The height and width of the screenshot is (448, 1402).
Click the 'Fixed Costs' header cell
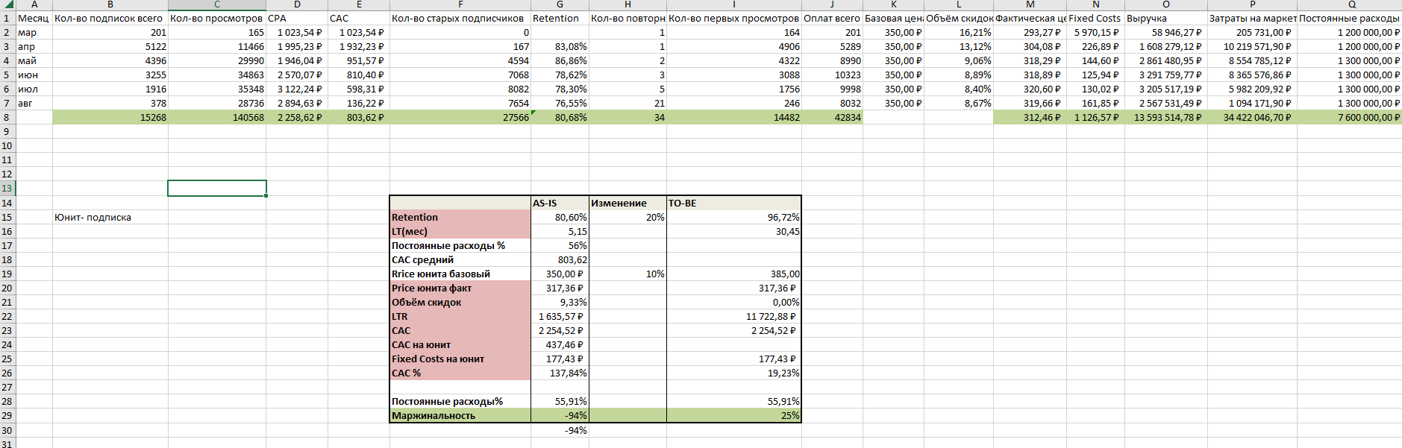pos(1095,18)
